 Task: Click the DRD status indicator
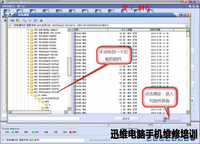click(x=13, y=132)
